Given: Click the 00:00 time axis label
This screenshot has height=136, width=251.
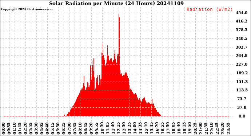Looking at the screenshot, I should (x=4, y=129).
